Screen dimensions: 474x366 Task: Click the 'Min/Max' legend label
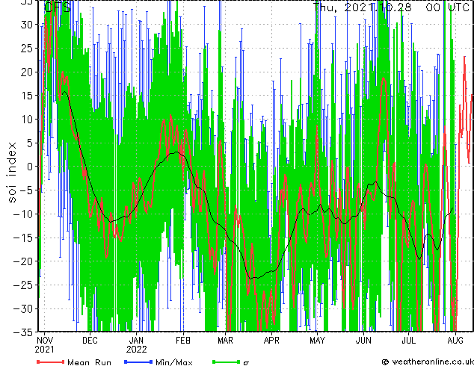coord(174,362)
